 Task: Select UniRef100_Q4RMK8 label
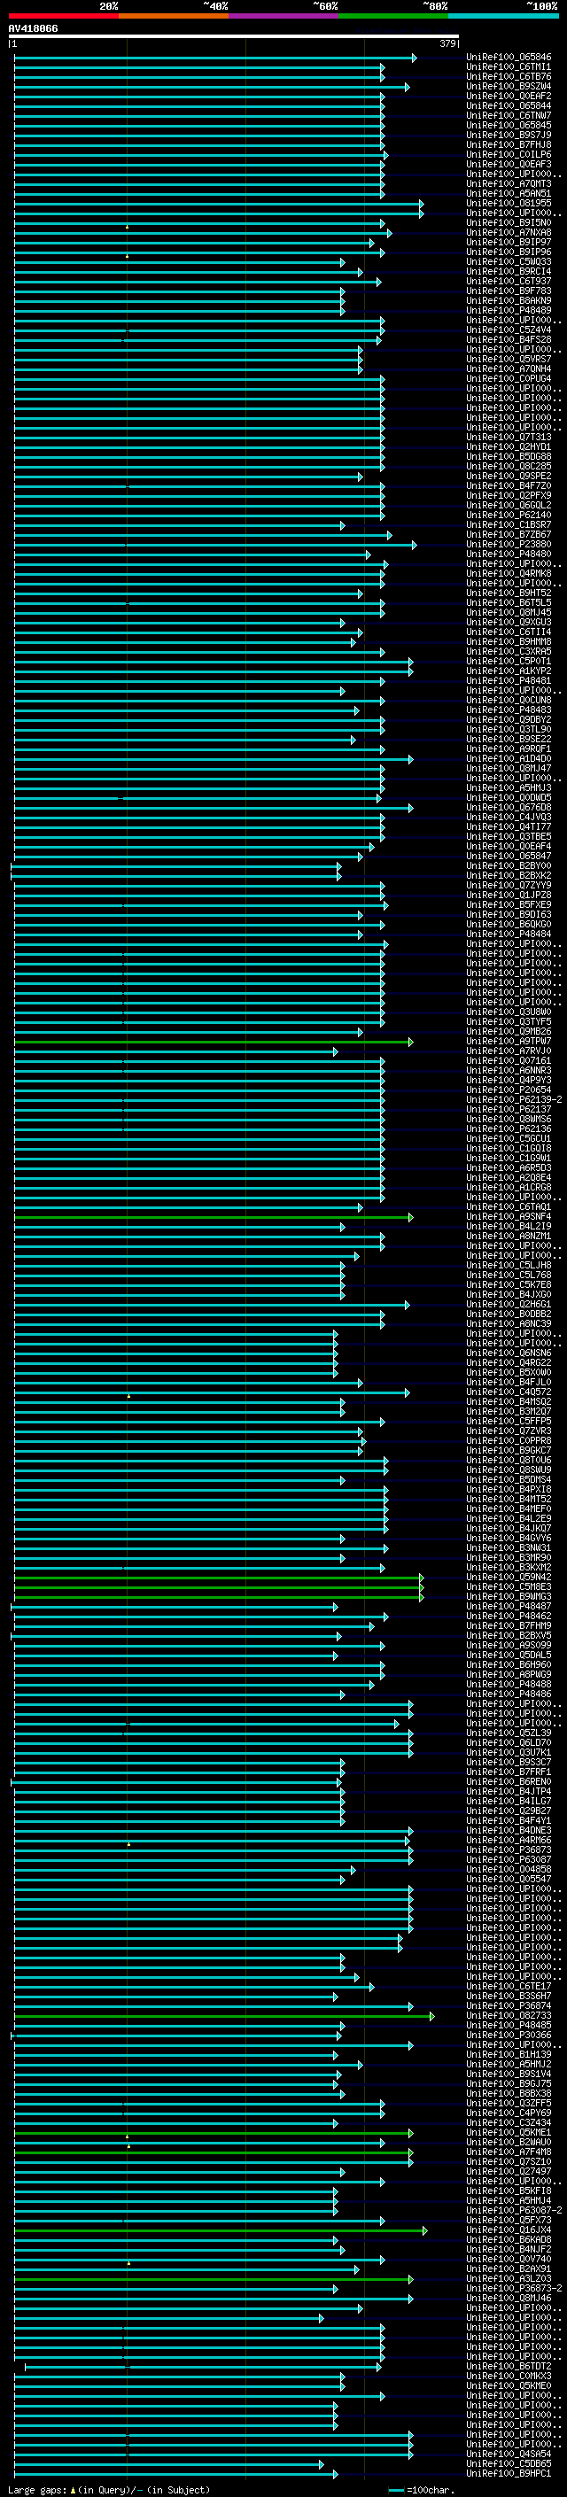pyautogui.click(x=509, y=574)
